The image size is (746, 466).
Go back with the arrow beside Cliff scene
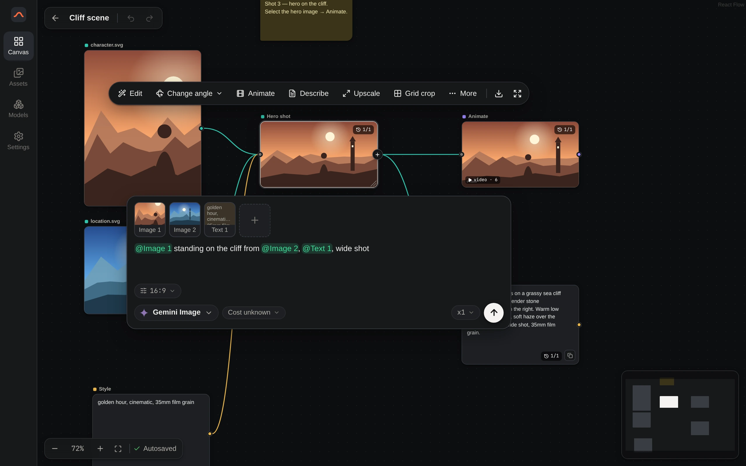click(x=55, y=18)
